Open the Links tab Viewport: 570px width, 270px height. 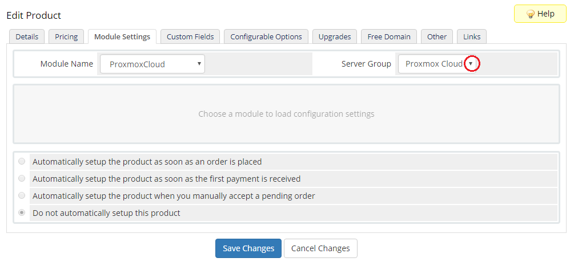(x=472, y=36)
